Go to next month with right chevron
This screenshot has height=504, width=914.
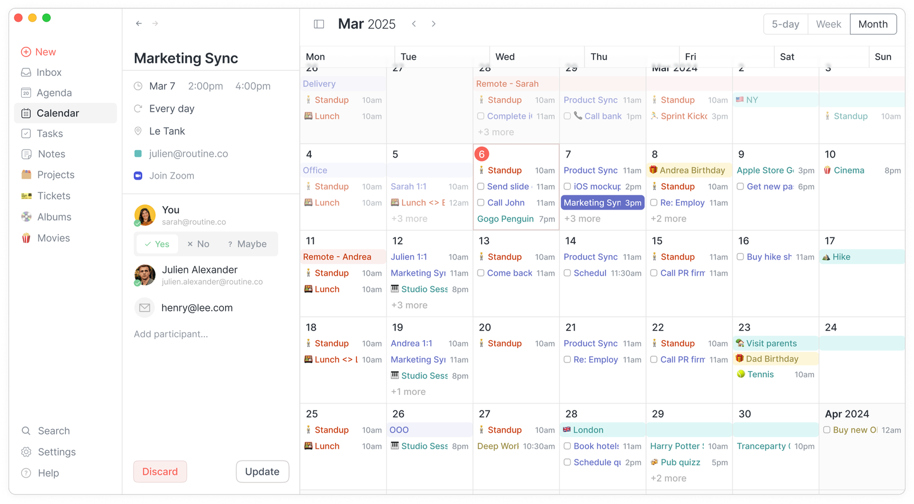434,24
